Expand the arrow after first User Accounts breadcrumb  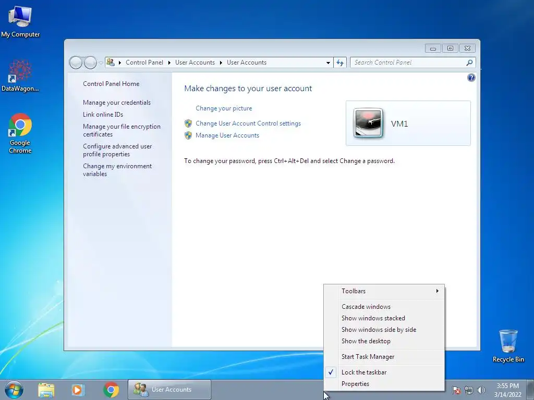coord(221,63)
